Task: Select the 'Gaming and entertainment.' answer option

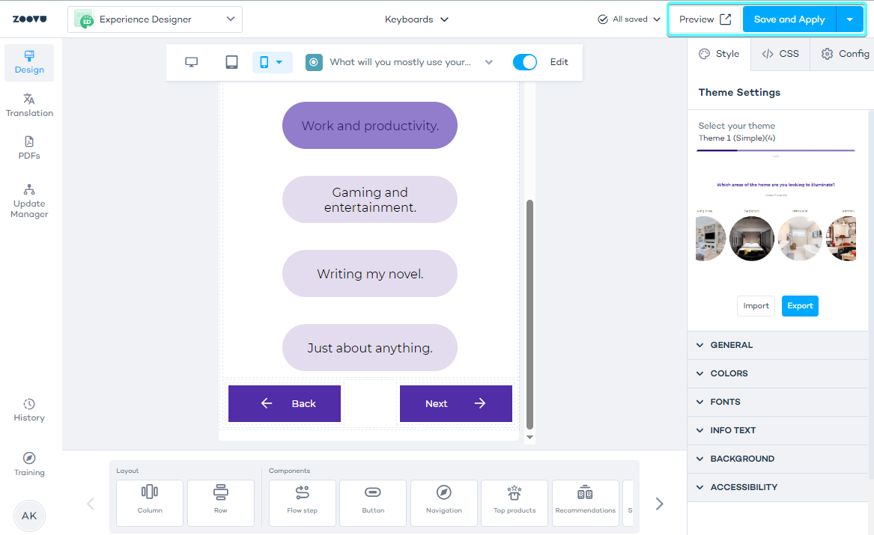Action: [x=370, y=200]
